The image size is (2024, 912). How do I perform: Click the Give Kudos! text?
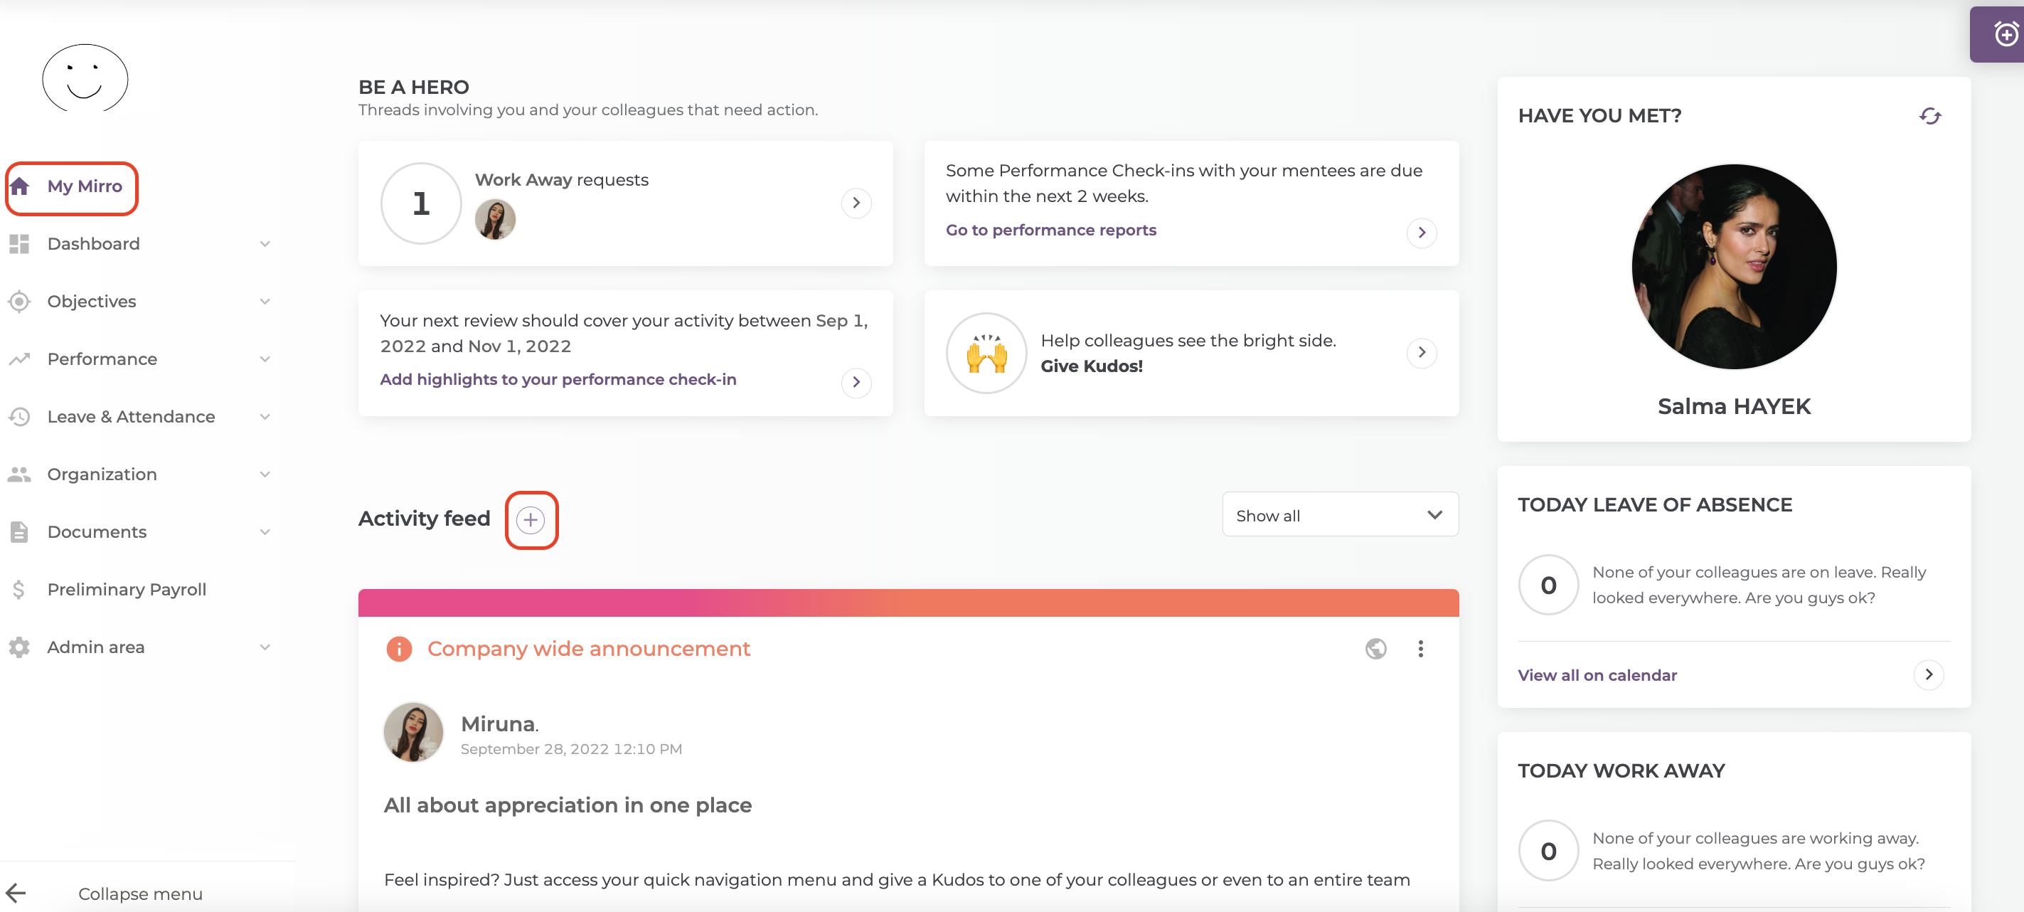(1092, 366)
